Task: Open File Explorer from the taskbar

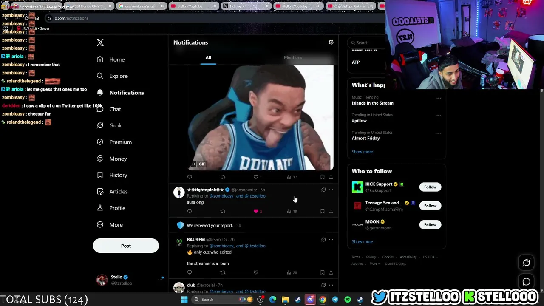Action: 285,300
